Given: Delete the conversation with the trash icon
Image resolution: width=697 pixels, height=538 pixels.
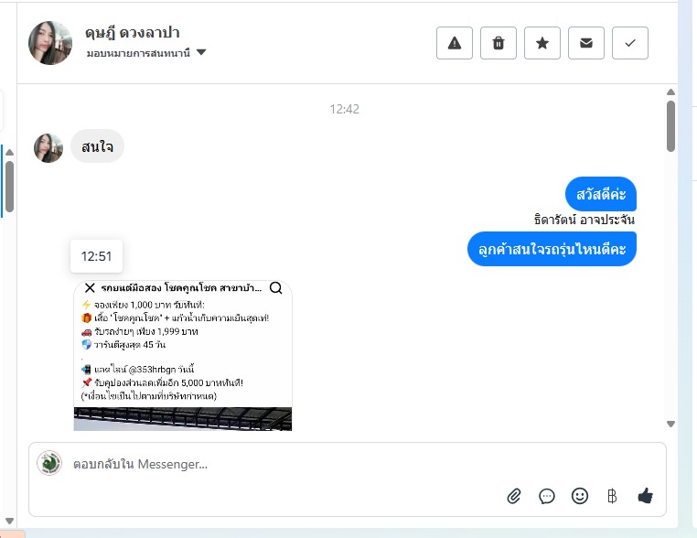Looking at the screenshot, I should (499, 43).
